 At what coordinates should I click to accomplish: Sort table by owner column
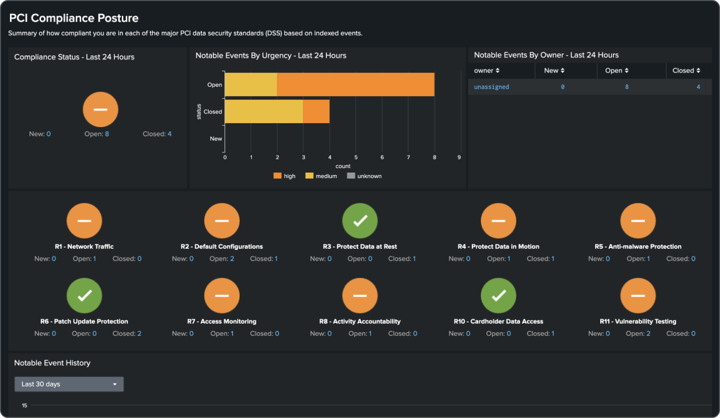[x=487, y=70]
